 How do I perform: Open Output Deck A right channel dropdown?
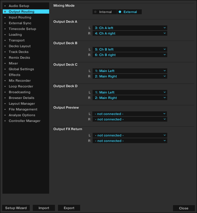click(130, 33)
